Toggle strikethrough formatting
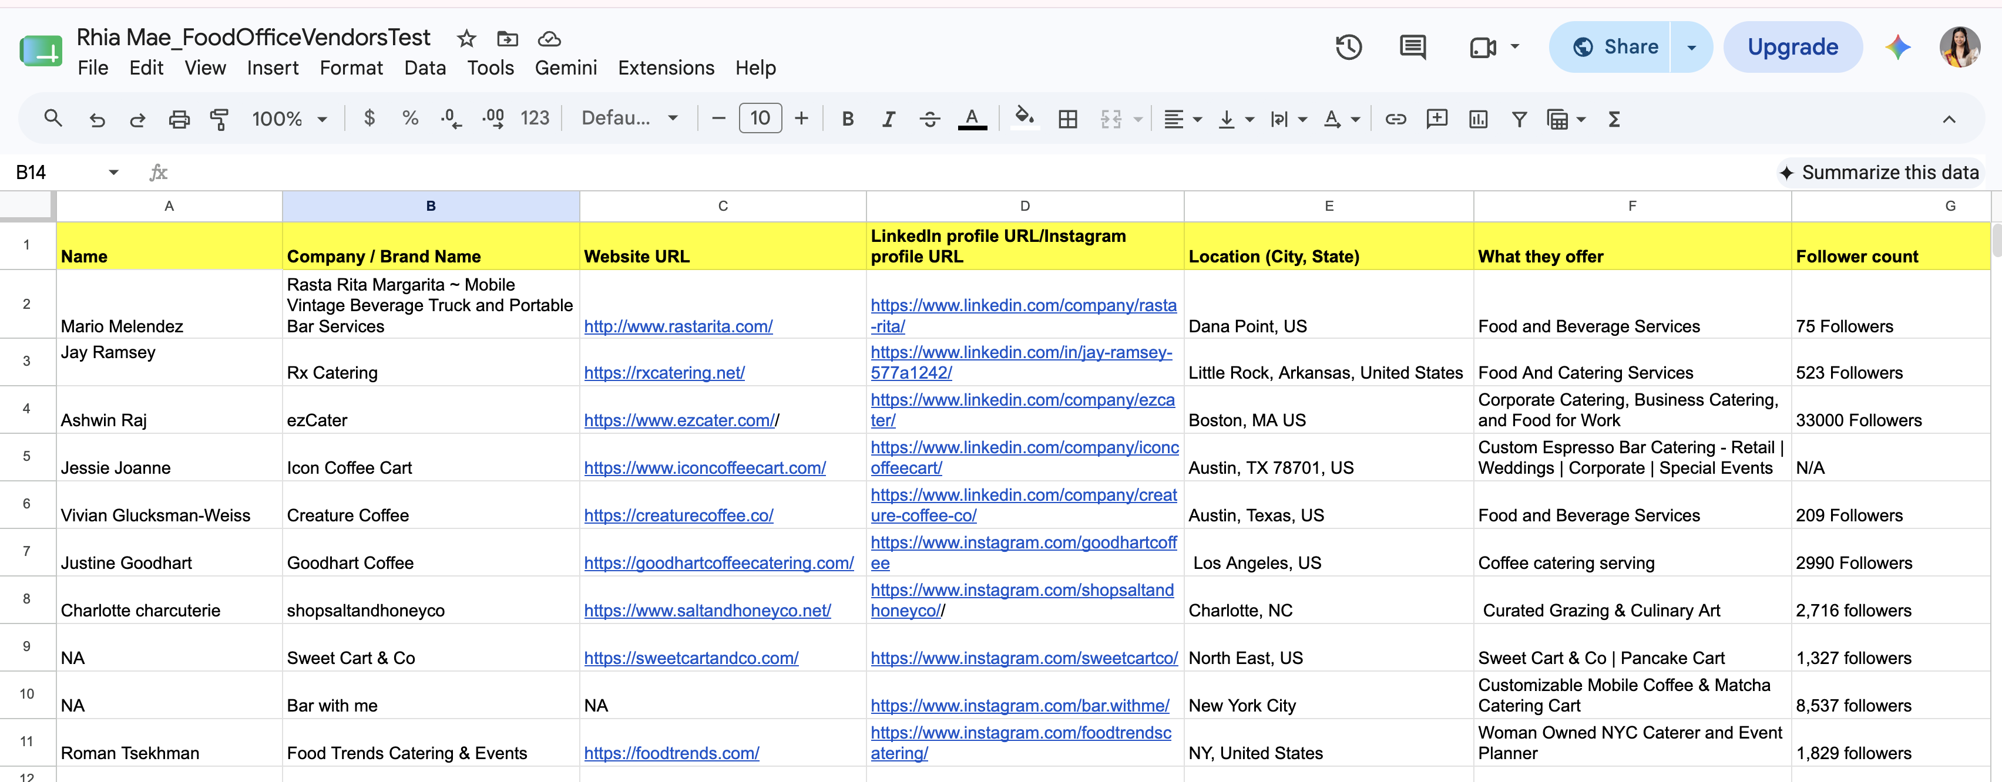2002x782 pixels. click(929, 119)
